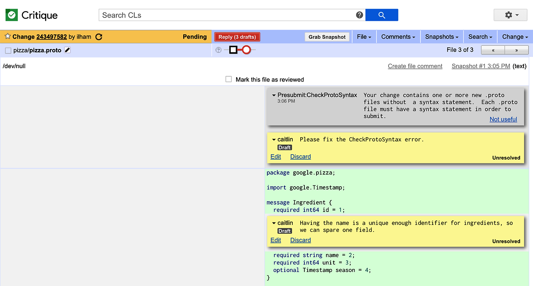The height and width of the screenshot is (286, 533).
Task: Click the next file arrow button
Action: [516, 50]
